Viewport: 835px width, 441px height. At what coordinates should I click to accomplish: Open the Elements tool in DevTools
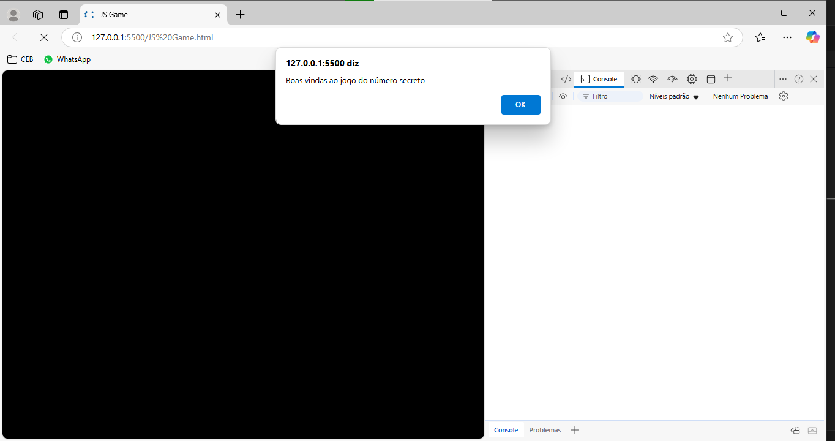[x=566, y=79]
